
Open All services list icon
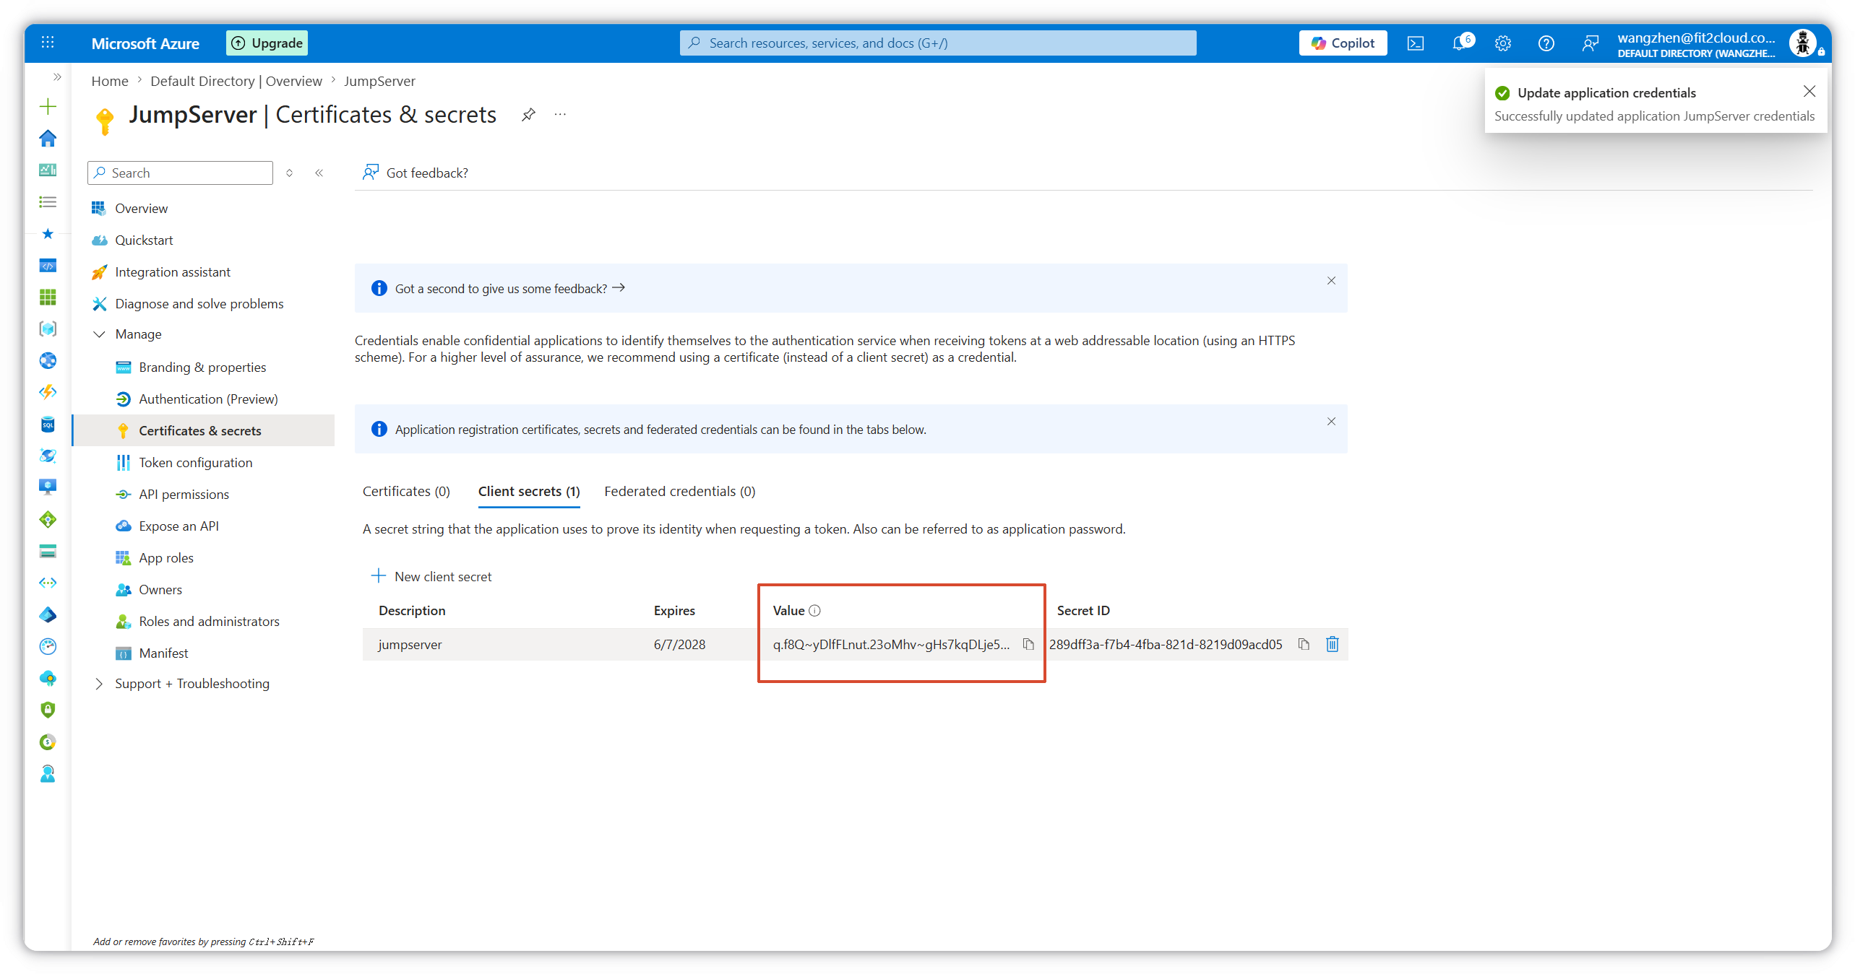coord(48,202)
